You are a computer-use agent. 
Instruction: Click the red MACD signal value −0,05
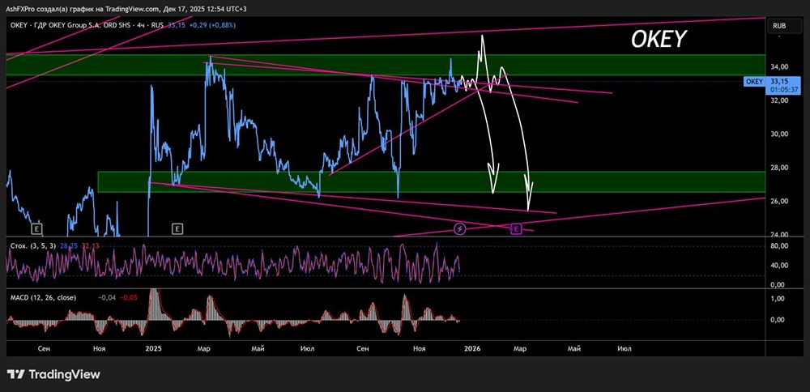tap(128, 297)
